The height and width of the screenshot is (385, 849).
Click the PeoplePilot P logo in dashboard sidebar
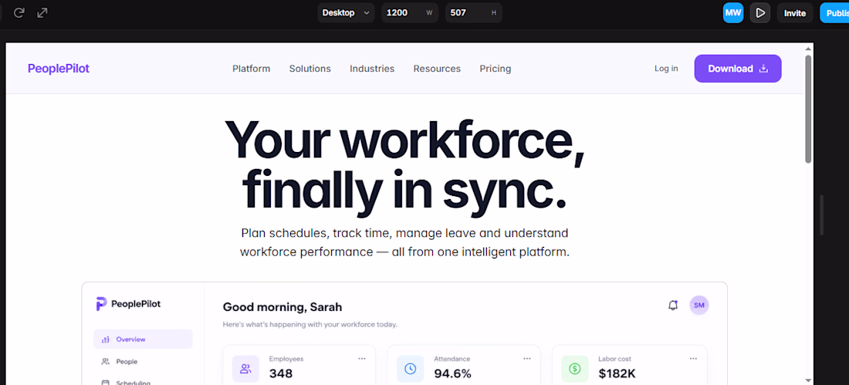101,304
